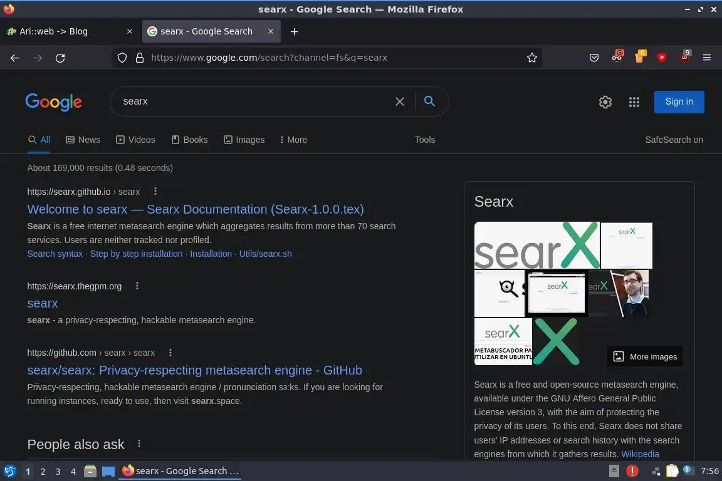Open the Installation sitelink
722x481 pixels.
point(211,254)
